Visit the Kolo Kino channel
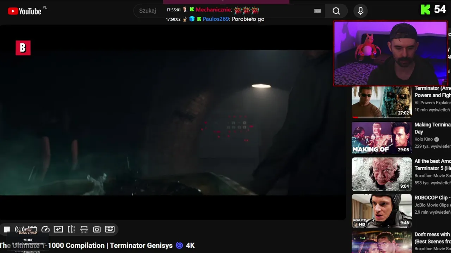 coord(424,139)
